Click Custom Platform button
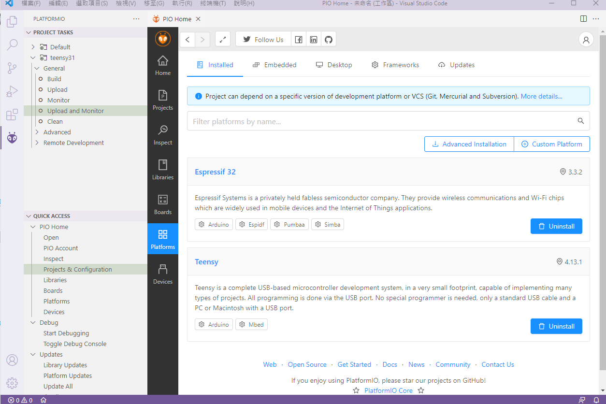The image size is (606, 404). pos(552,144)
